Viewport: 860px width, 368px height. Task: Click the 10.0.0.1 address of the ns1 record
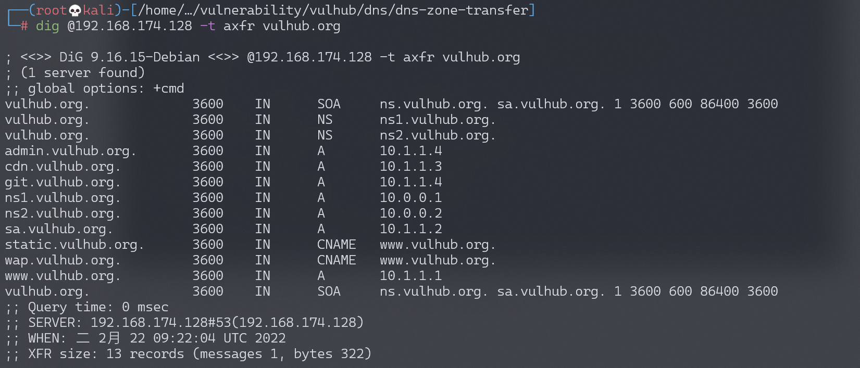click(x=410, y=198)
